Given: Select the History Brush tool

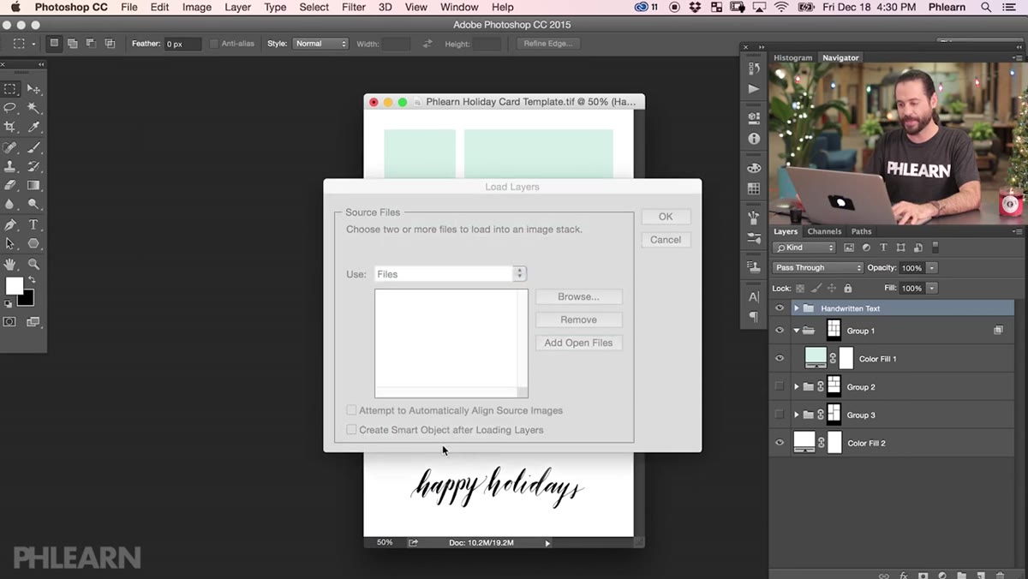Looking at the screenshot, I should click(x=33, y=166).
